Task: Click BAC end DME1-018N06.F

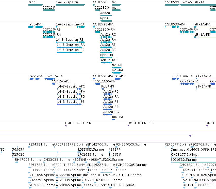Action: point(140,123)
